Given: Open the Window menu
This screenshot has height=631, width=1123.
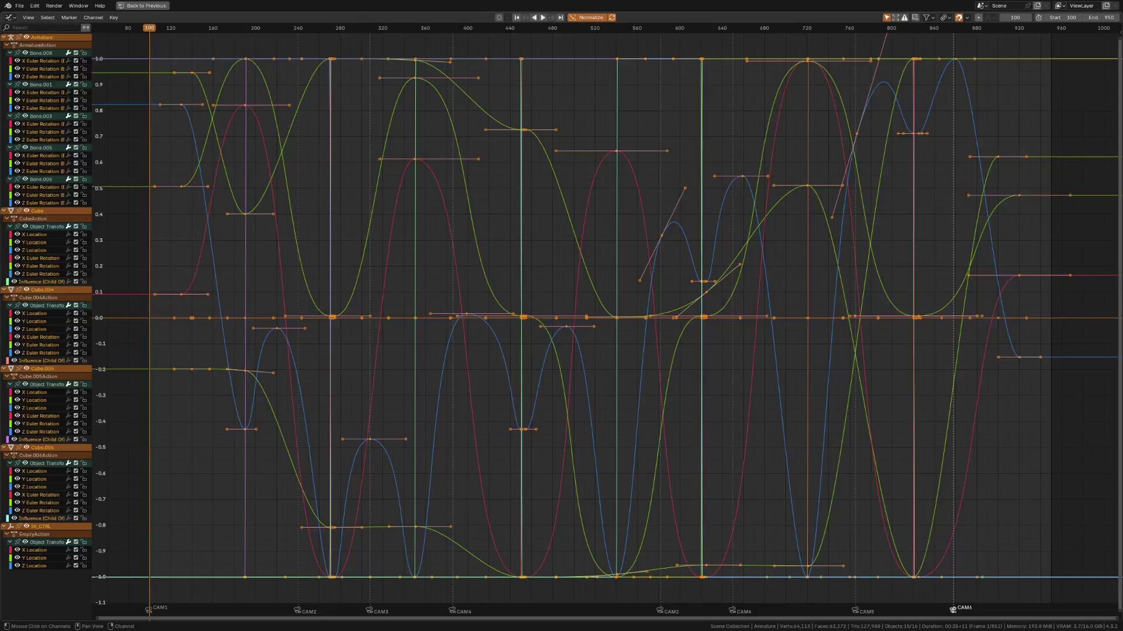Looking at the screenshot, I should click(78, 6).
